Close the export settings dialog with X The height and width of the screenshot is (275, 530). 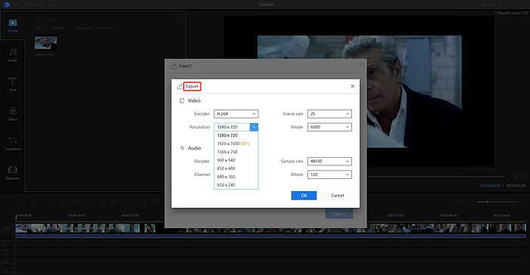coord(352,86)
